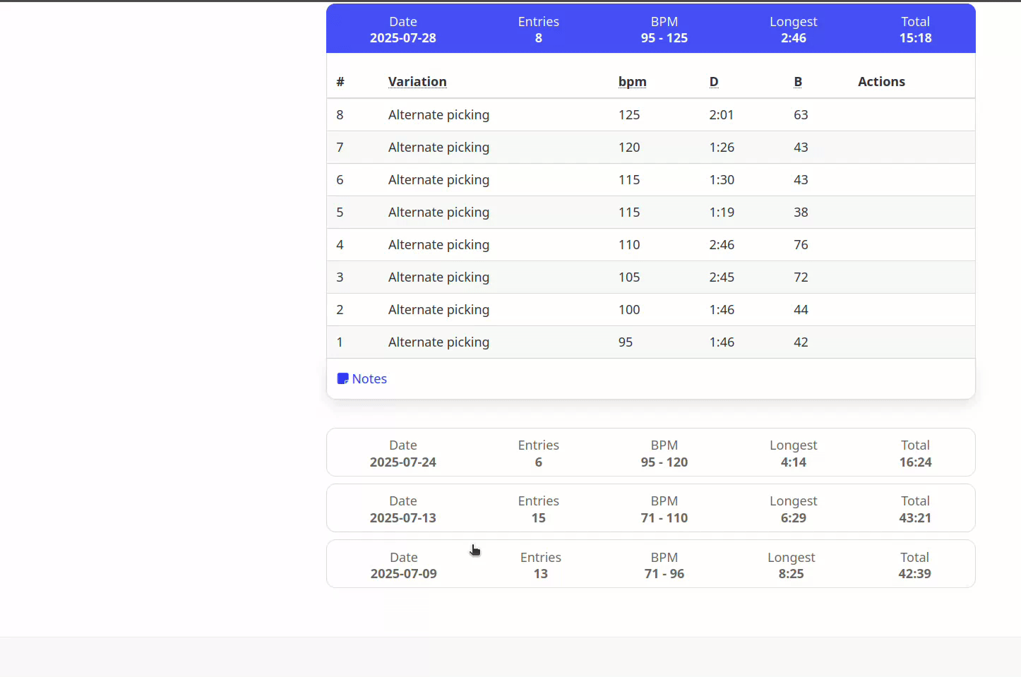The image size is (1021, 677).
Task: Click the 125 bpm value in row 8
Action: coord(629,114)
